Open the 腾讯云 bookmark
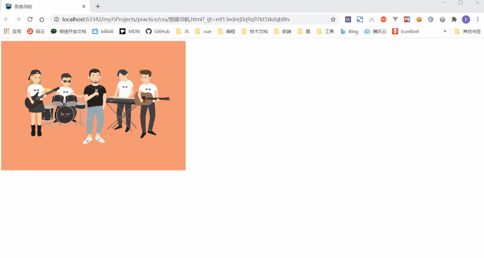Screen dimensions: 484x258 375,31
